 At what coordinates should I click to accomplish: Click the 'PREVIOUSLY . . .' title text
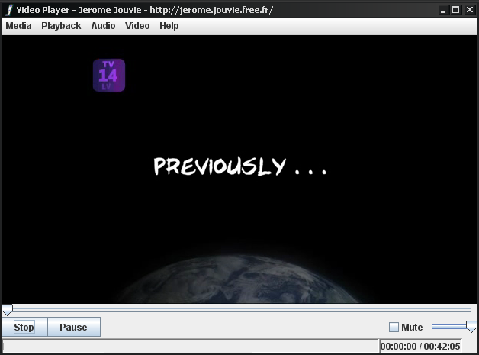[241, 166]
